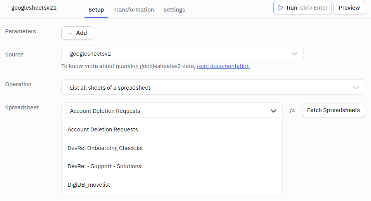Open the read documentation link
Viewport: 371px width, 201px height.
pos(223,66)
